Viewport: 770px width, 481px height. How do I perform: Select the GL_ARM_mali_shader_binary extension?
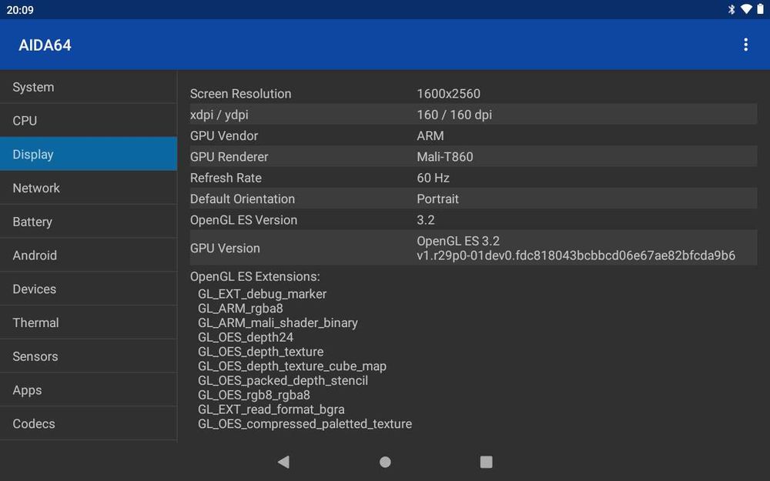tap(278, 323)
